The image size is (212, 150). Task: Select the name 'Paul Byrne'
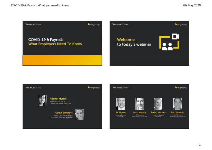click(x=120, y=112)
